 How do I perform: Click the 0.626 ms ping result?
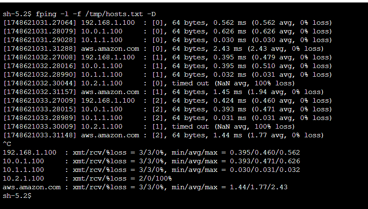230,31
